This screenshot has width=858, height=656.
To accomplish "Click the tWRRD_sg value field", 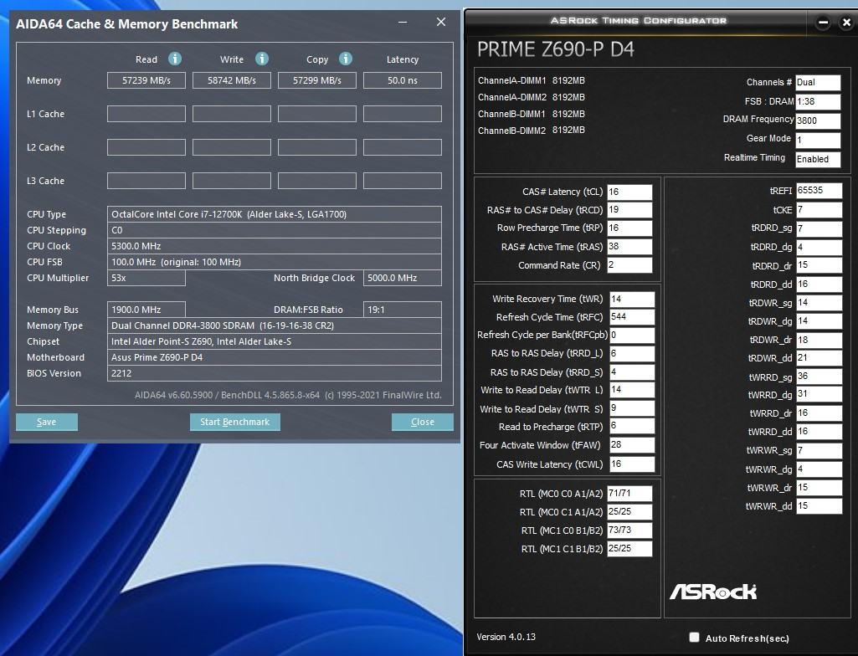I will pos(819,377).
